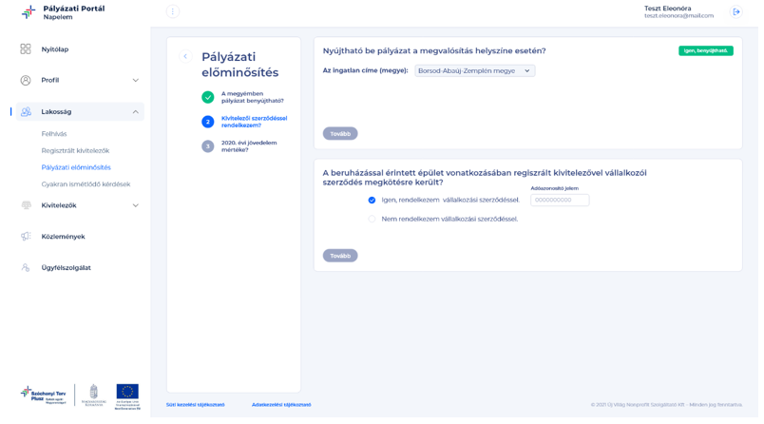Image resolution: width=764 pixels, height=424 pixels.
Task: Click the Pályázati Portál logo
Action: (x=29, y=12)
